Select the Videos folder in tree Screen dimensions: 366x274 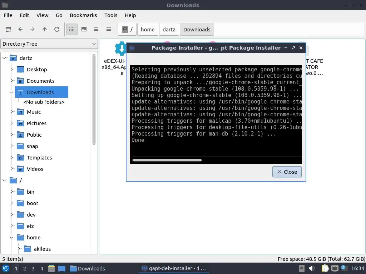(x=30, y=169)
